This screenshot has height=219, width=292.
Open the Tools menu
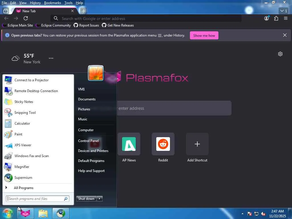pos(68,3)
